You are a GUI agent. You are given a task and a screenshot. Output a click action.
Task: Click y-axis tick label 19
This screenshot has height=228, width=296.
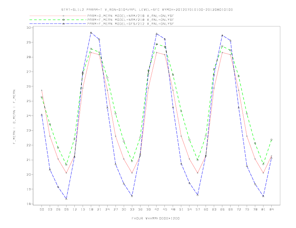(x=29, y=189)
